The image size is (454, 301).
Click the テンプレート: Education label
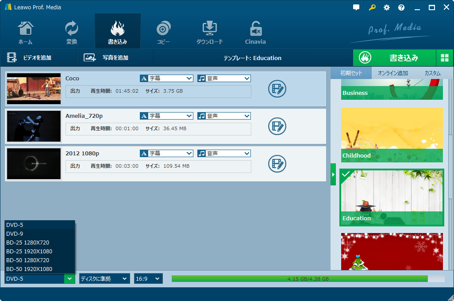tap(253, 58)
